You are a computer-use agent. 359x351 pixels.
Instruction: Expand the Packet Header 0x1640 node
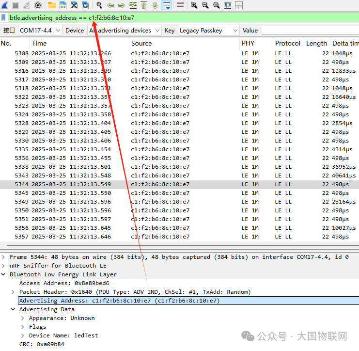tap(13, 292)
